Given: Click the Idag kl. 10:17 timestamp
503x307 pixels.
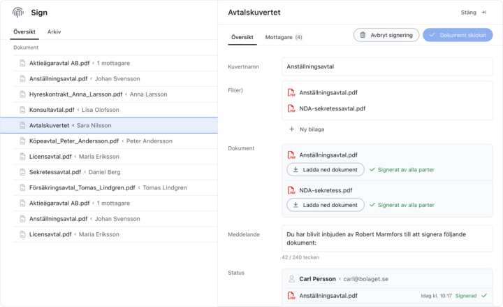Looking at the screenshot, I should point(436,296).
